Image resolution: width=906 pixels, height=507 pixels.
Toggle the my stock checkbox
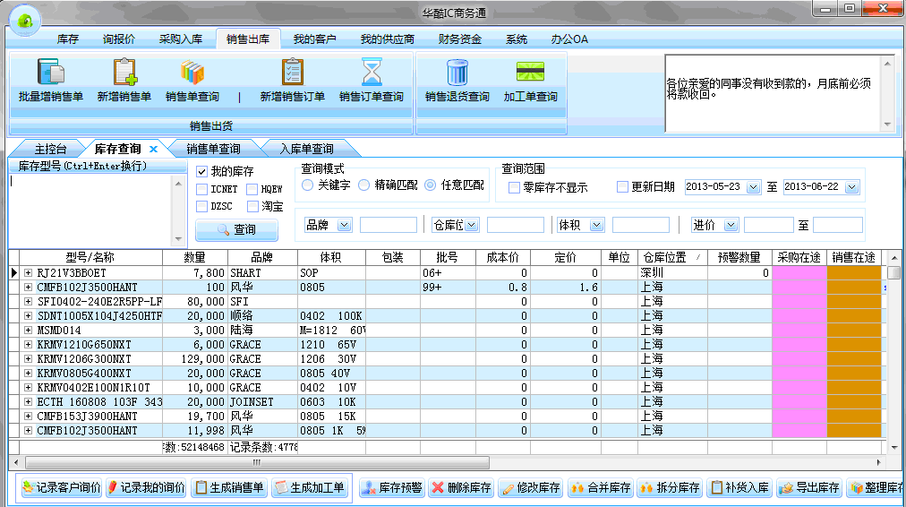tap(201, 172)
